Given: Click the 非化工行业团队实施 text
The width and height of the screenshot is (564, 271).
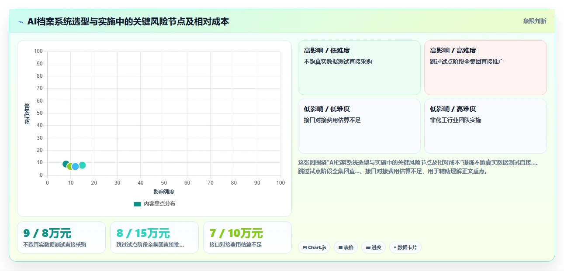Looking at the screenshot, I should point(455,120).
